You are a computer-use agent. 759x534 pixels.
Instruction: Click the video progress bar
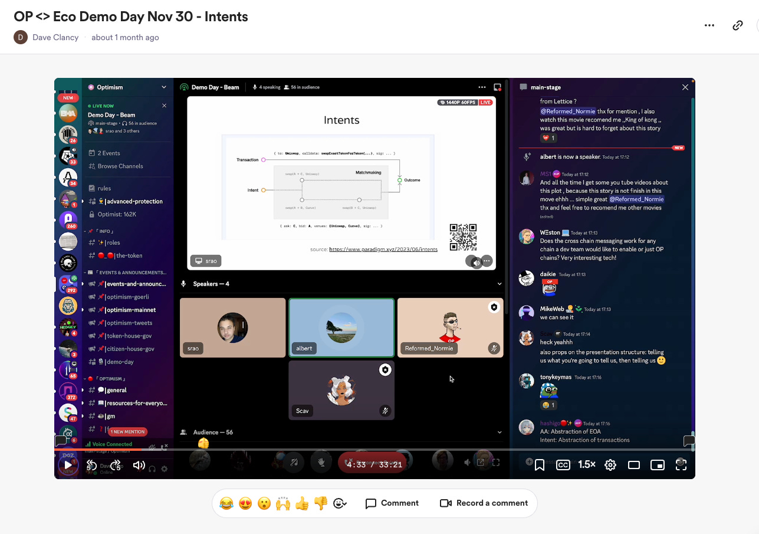coord(374,450)
